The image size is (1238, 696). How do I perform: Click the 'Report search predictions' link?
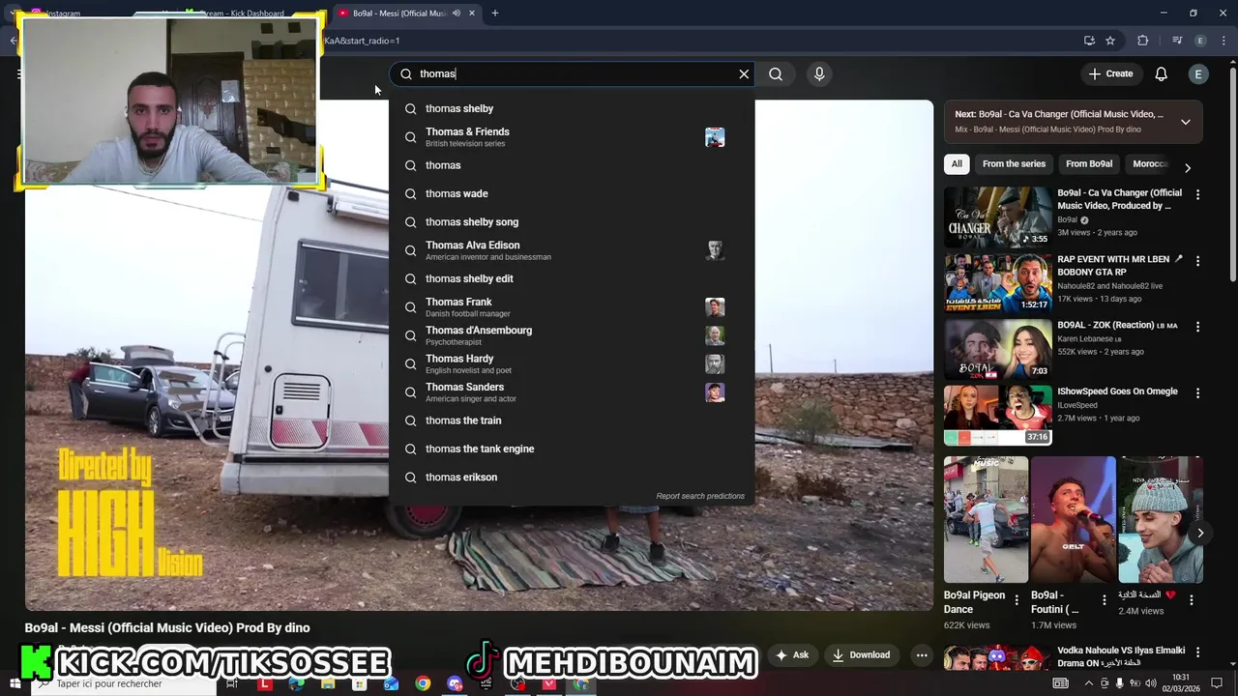point(700,497)
